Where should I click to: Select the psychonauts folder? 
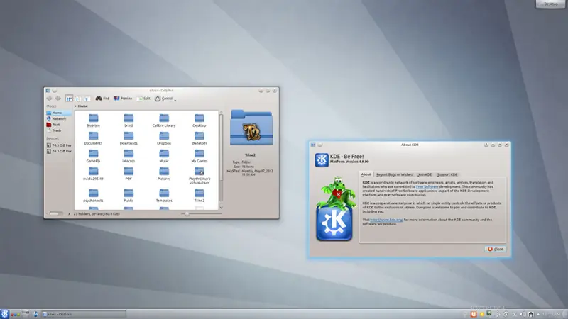point(93,196)
